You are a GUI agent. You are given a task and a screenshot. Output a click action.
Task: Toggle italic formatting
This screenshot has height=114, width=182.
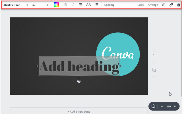73,5
